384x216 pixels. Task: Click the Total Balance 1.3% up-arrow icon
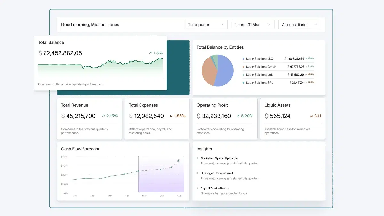pos(150,53)
